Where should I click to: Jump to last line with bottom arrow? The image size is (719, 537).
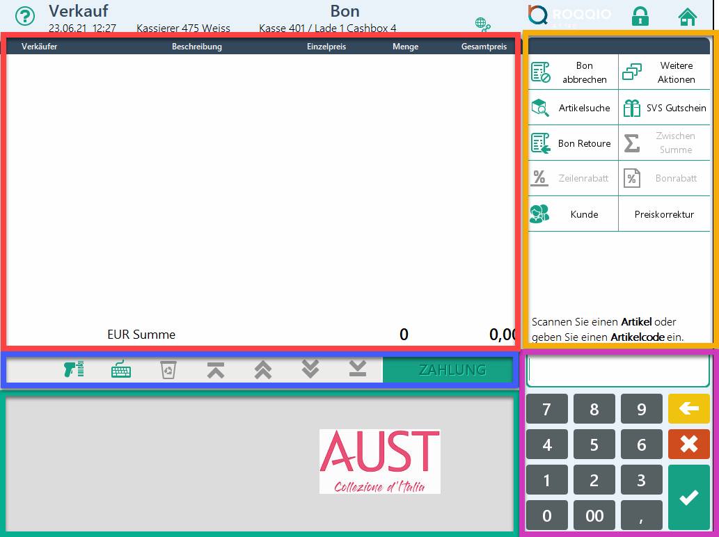point(358,370)
